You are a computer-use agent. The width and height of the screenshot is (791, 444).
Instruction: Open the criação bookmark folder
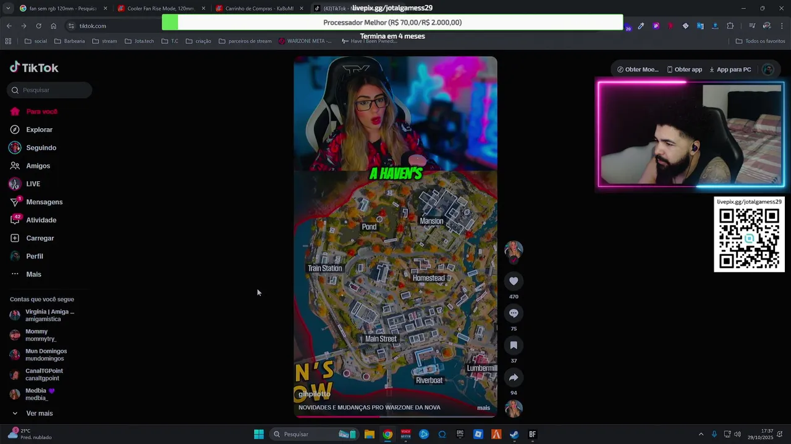(x=198, y=41)
